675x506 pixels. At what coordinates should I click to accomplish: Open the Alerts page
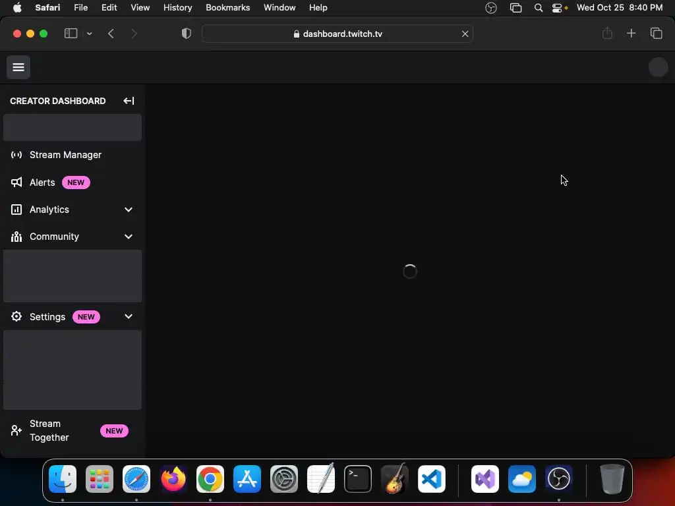click(x=73, y=183)
